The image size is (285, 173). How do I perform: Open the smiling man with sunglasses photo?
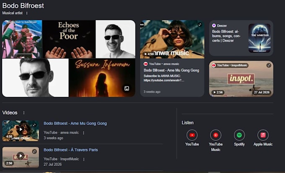115,39
